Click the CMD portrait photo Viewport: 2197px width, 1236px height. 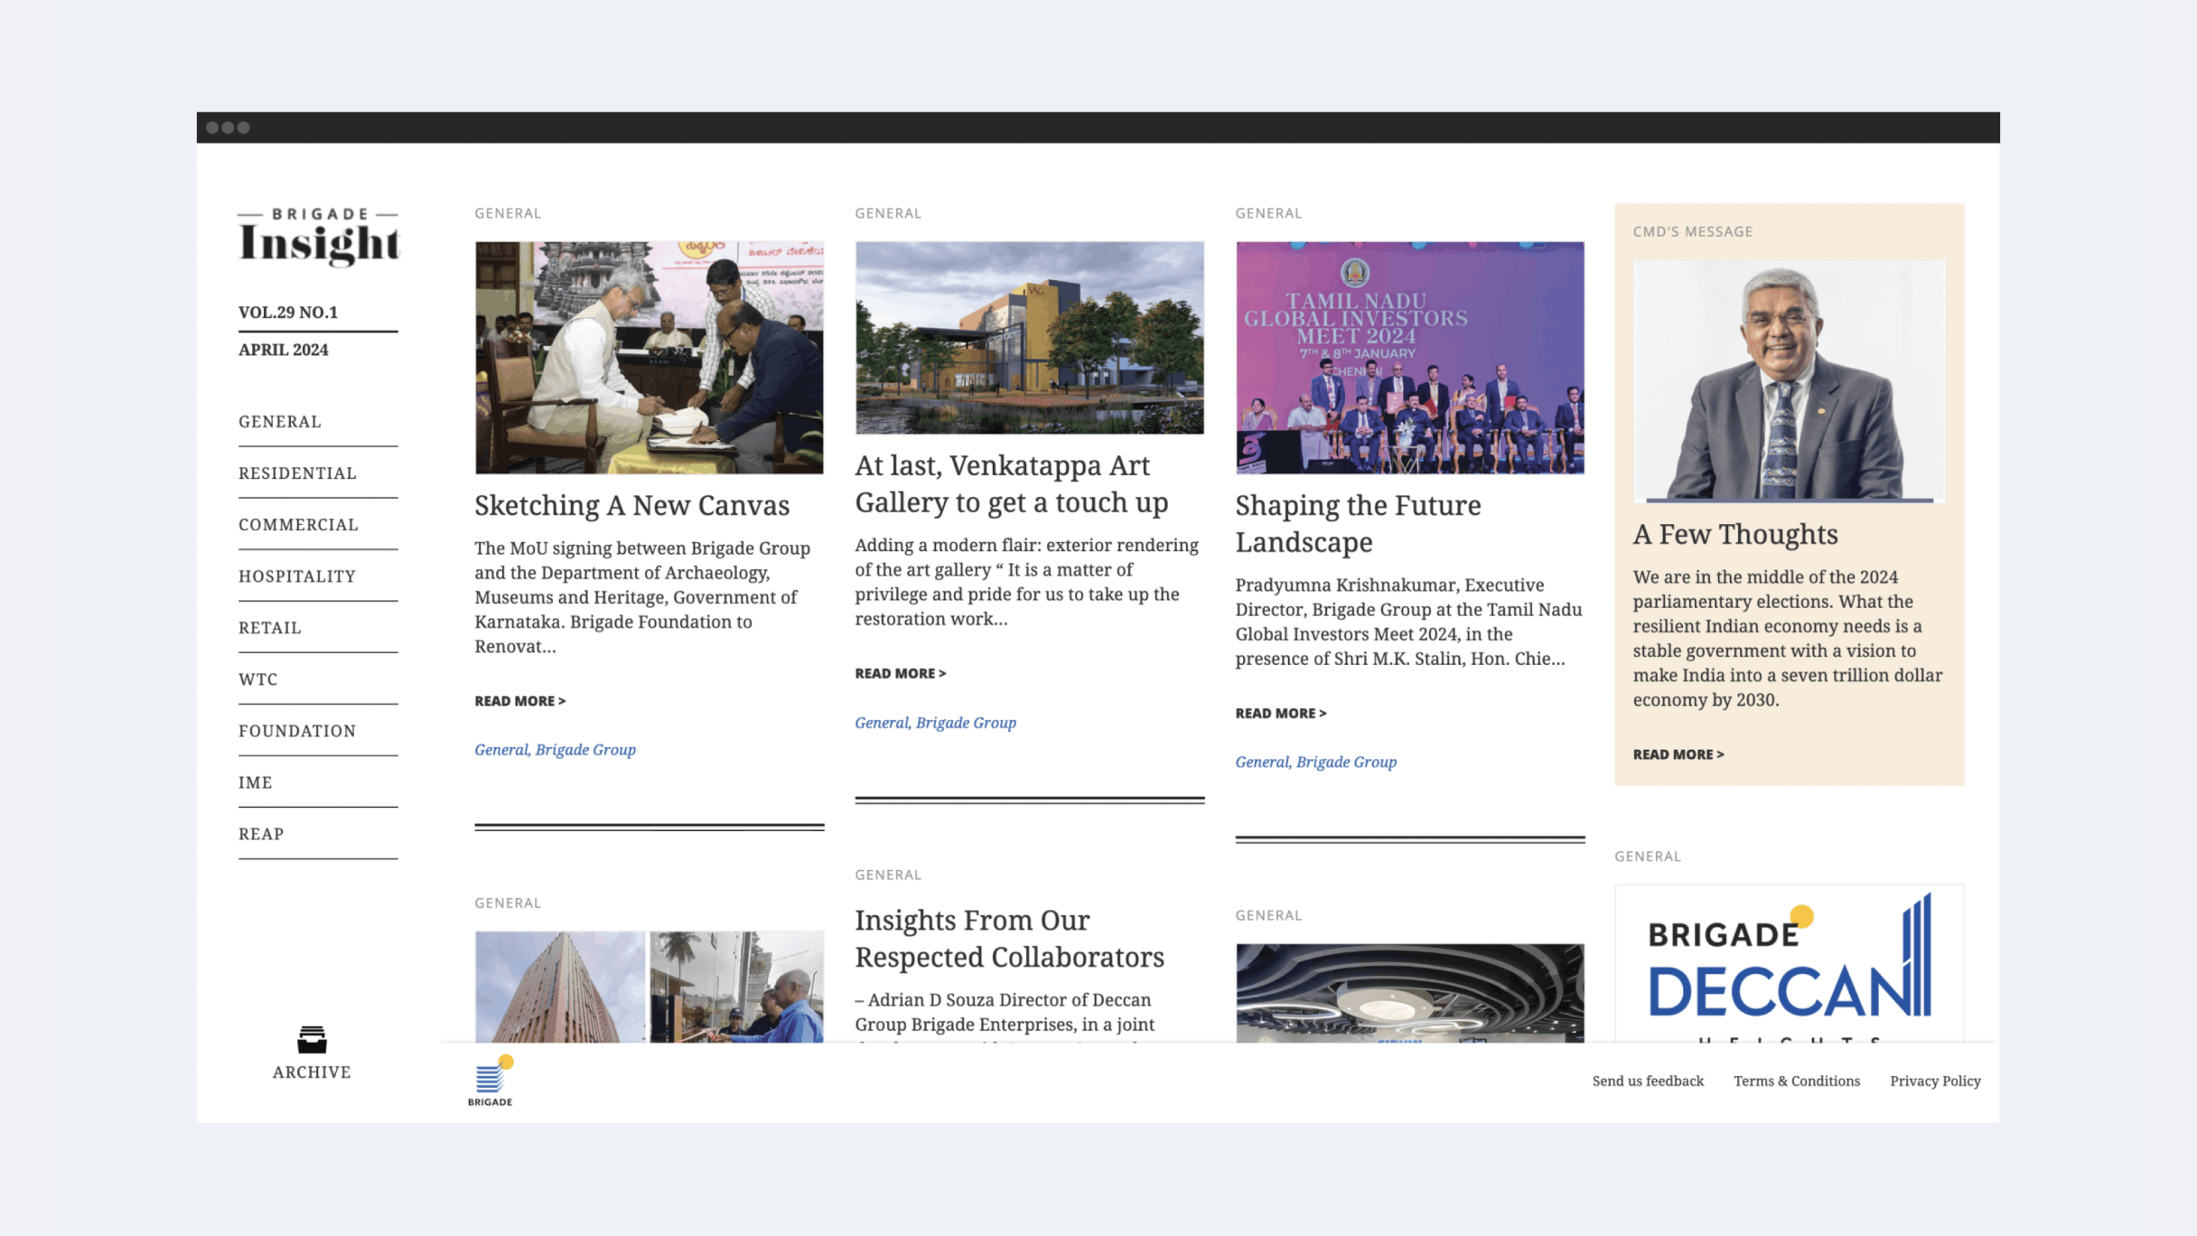1790,380
